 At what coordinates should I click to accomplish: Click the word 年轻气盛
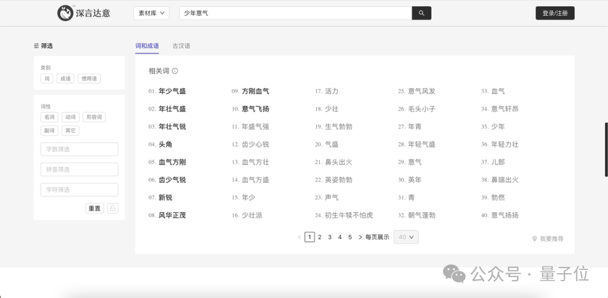coord(422,144)
